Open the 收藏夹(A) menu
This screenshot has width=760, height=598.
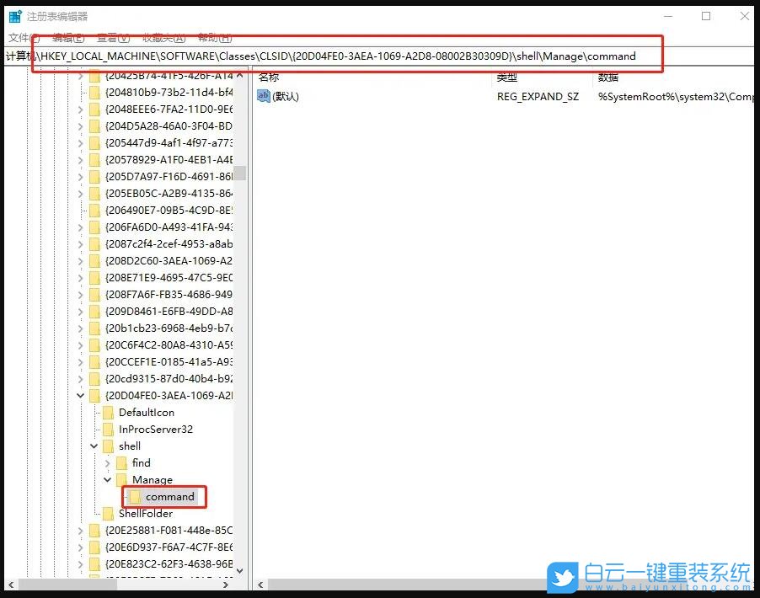pos(160,37)
